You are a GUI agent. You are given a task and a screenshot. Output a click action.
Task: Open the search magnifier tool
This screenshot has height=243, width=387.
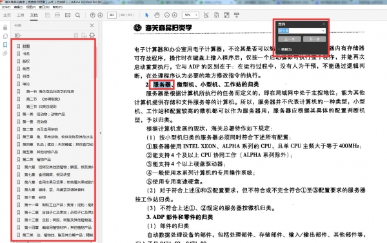point(77,15)
